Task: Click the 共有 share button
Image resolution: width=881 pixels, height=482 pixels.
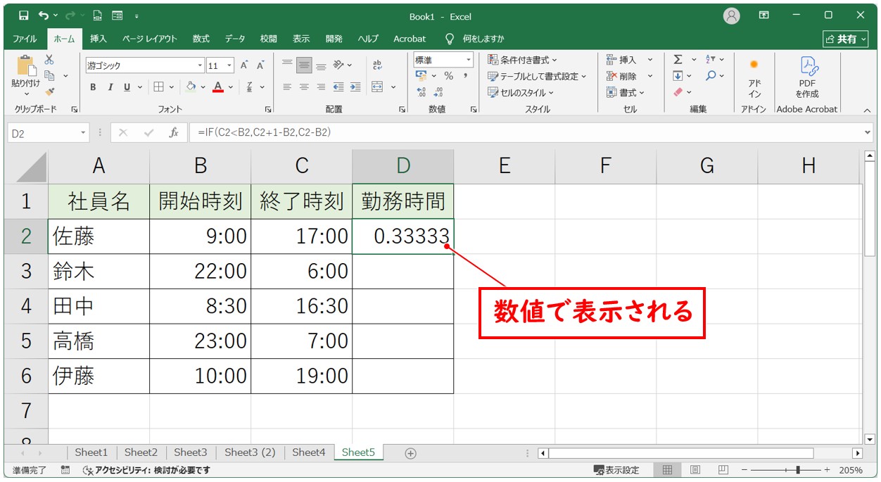Action: click(x=847, y=39)
